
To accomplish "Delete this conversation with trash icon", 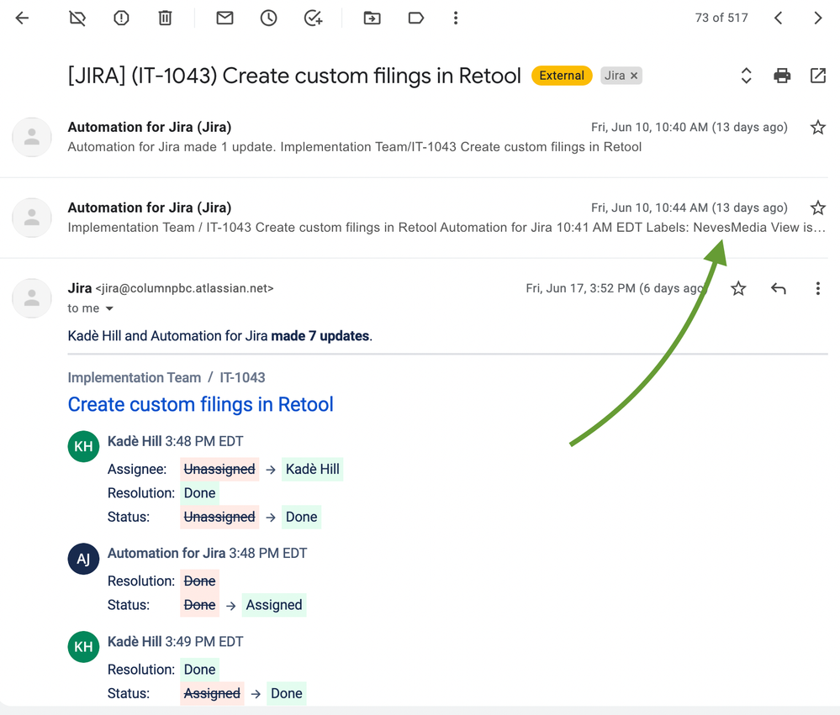I will pyautogui.click(x=165, y=18).
